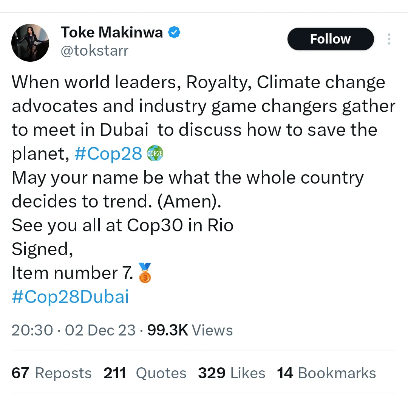Open the three-dot more options menu
This screenshot has height=401, width=408.
coord(389,39)
